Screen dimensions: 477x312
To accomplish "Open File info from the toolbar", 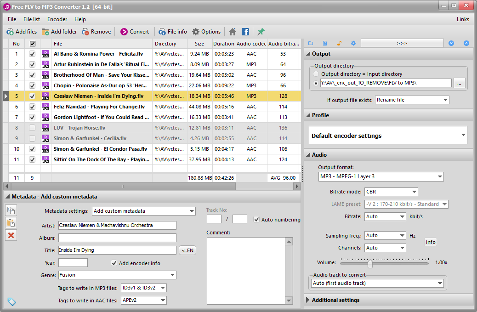I will 162,32.
